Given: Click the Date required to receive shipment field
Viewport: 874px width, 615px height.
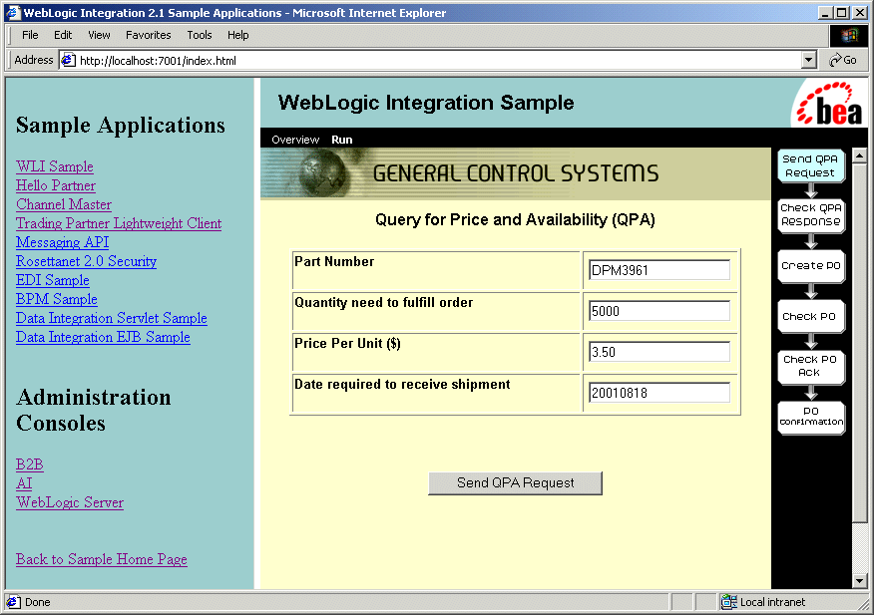Looking at the screenshot, I should [x=659, y=393].
